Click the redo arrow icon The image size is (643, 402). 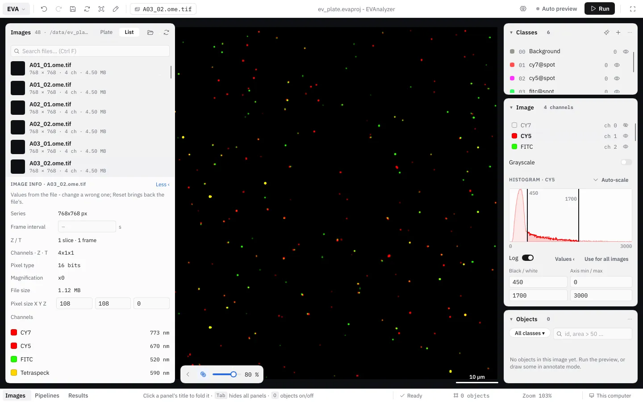click(58, 9)
